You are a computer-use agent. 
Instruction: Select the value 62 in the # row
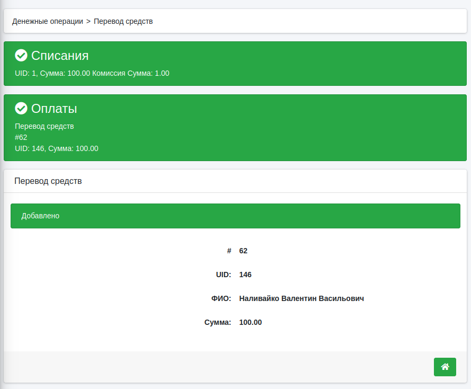(243, 251)
